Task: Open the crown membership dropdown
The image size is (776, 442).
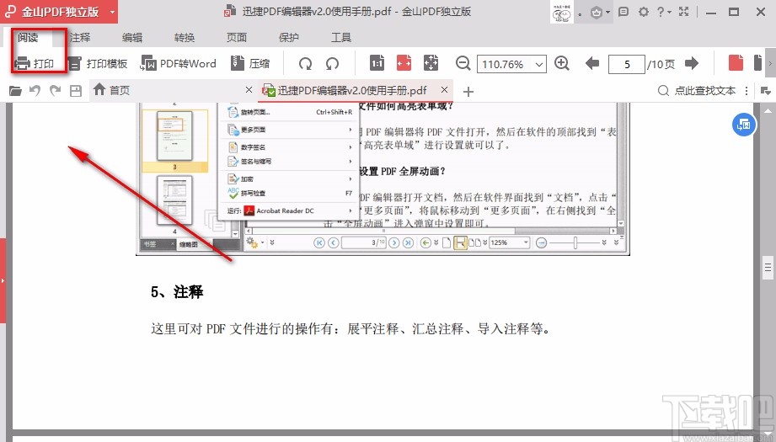Action: 600,12
